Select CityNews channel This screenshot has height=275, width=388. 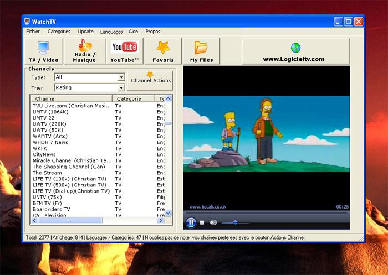tap(98, 154)
